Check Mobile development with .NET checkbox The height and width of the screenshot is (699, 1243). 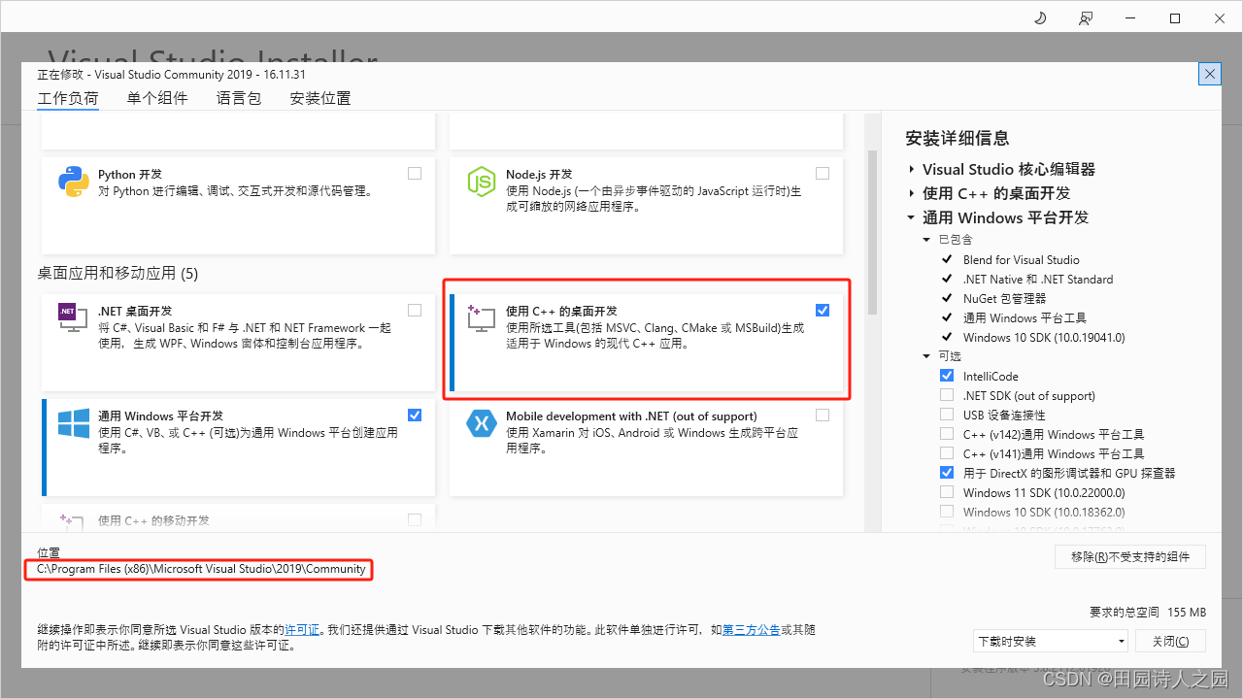coord(823,416)
